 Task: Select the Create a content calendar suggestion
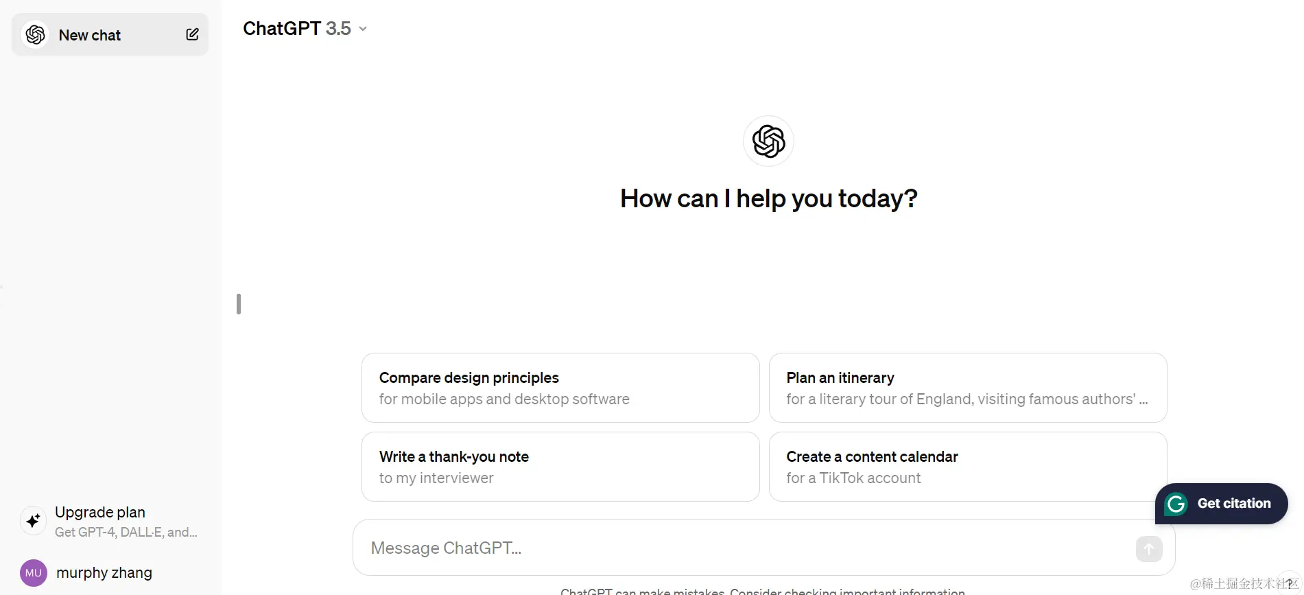pos(968,467)
